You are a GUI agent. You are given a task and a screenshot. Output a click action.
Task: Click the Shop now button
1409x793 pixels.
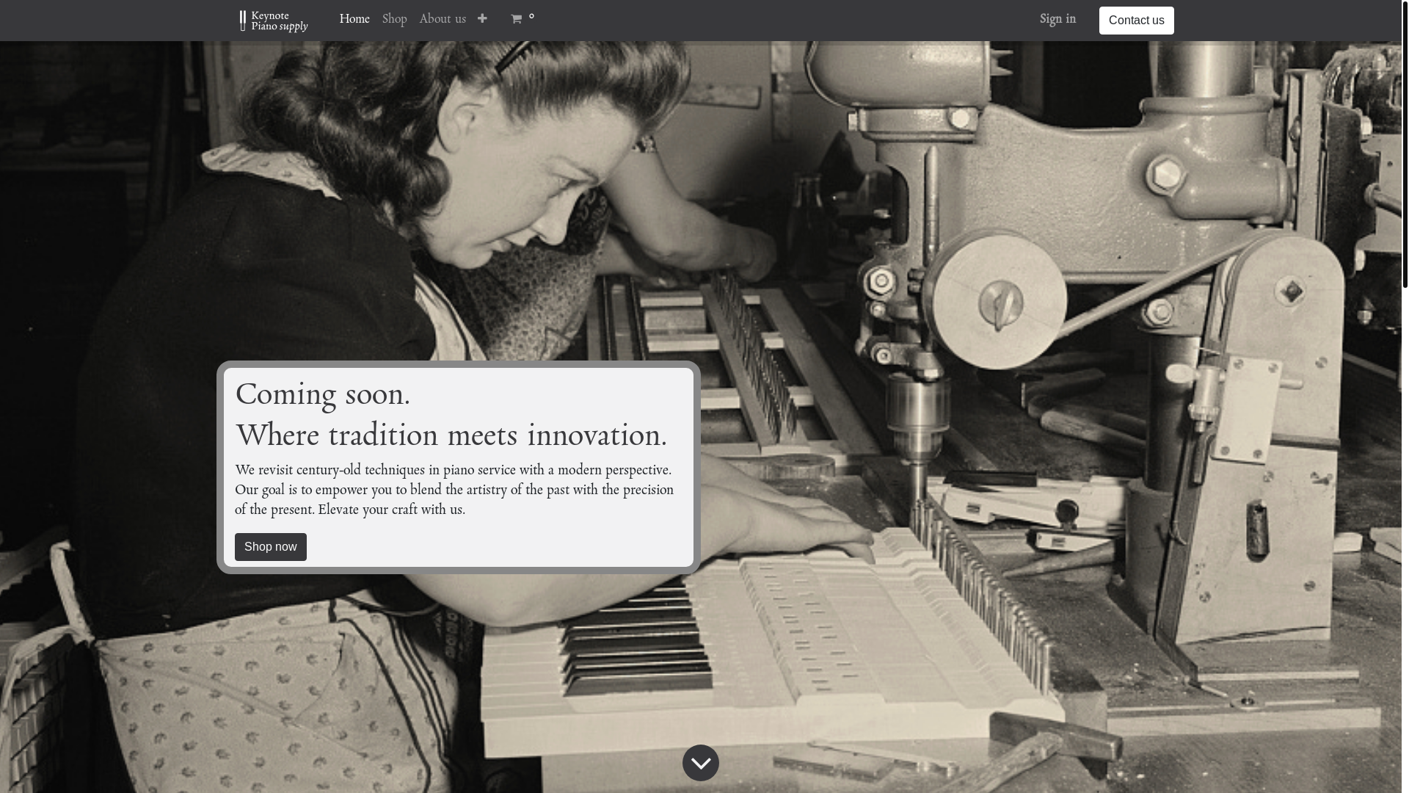tap(271, 547)
